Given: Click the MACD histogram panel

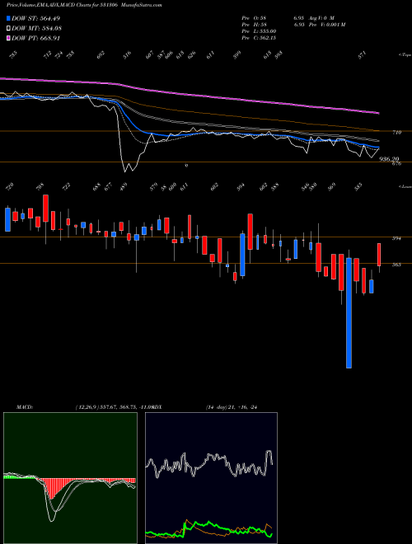Looking at the screenshot, I should click(70, 478).
